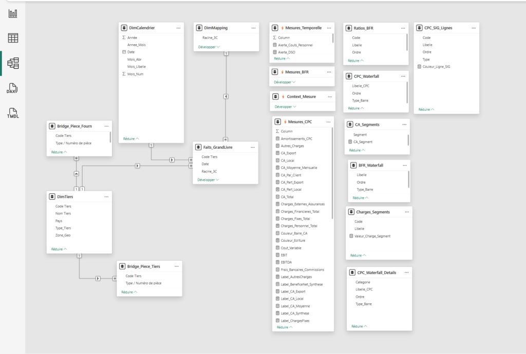Expand Faits_GrandLivre table with Développer
This screenshot has width=526, height=354.
click(208, 180)
